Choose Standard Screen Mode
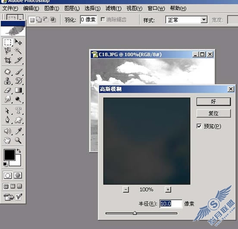238x229 pixels. 6,186
